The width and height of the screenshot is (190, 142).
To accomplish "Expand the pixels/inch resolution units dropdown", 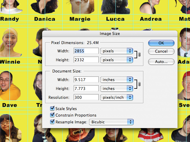I will coord(117,97).
